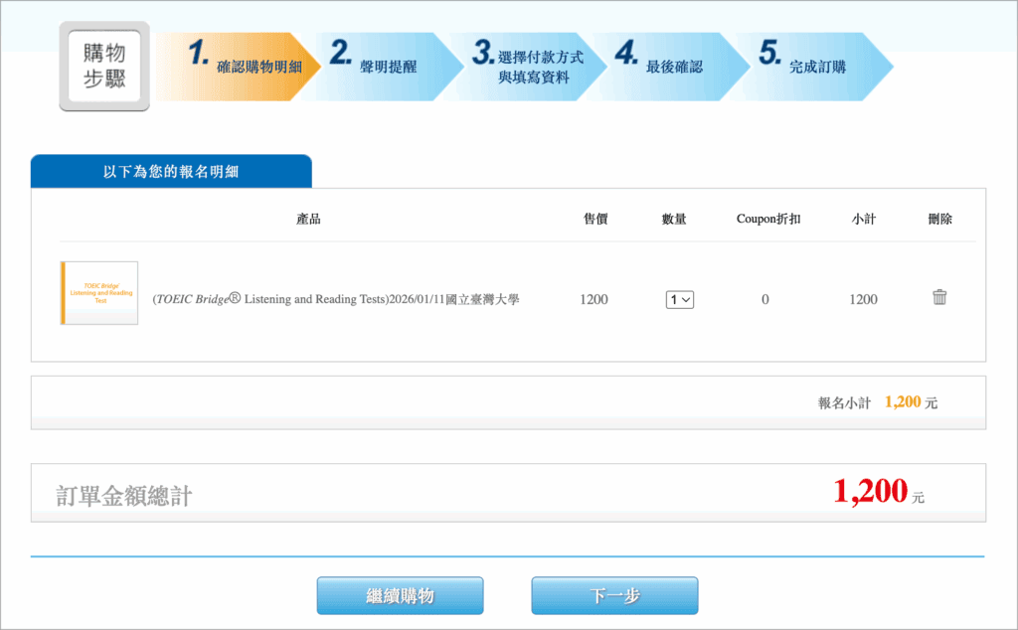Viewport: 1018px width, 630px height.
Task: Click the TOEIC Bridge product name text
Action: click(336, 299)
